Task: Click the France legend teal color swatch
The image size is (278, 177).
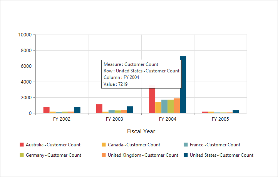Action: pos(186,145)
